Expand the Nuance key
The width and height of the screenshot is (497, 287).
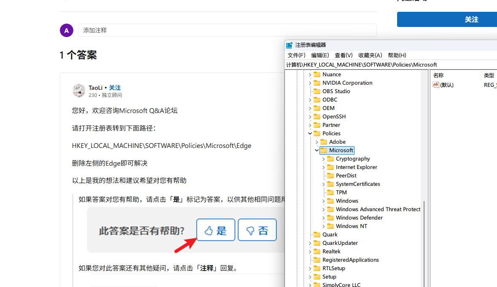click(x=310, y=75)
